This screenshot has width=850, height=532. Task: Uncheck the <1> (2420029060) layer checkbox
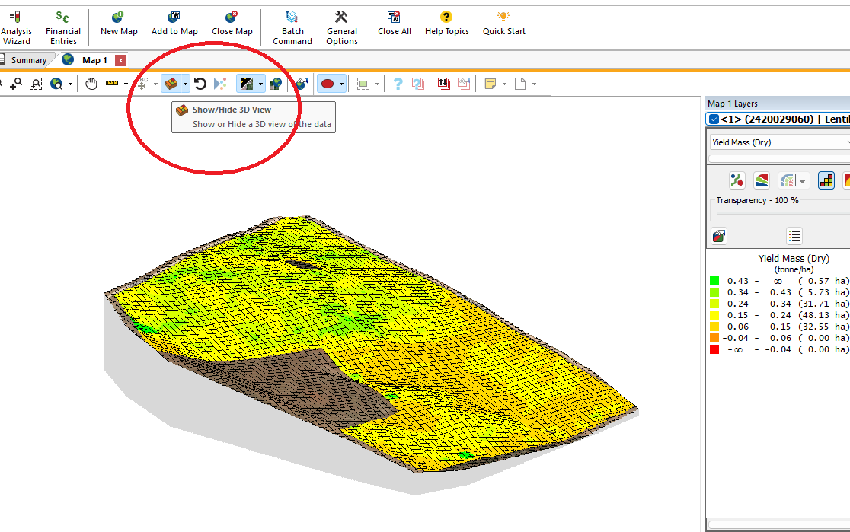tap(714, 119)
